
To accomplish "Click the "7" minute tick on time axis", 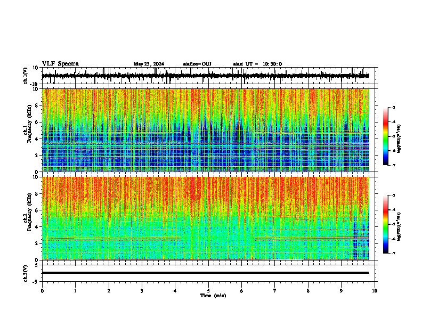I will point(275,291).
